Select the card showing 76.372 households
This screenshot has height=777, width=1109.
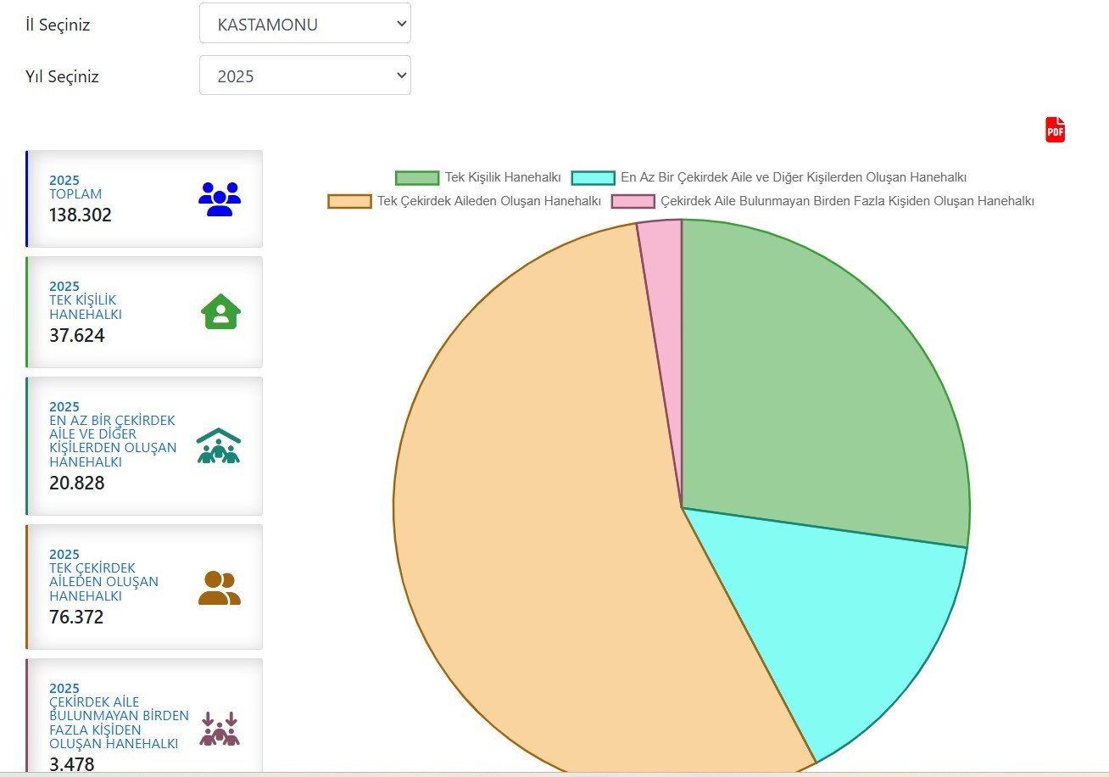[144, 587]
